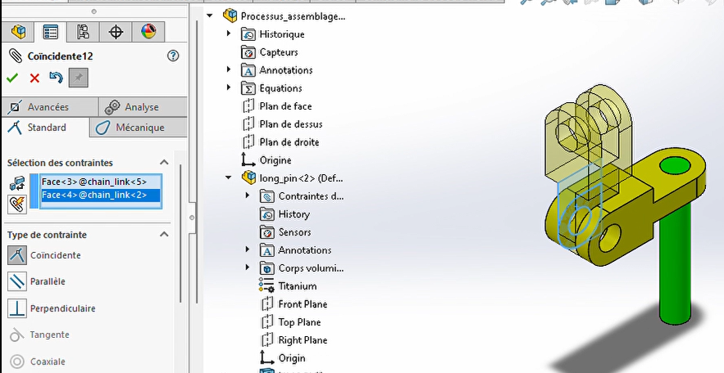Click the long_pin Origin icon
Image resolution: width=724 pixels, height=373 pixels.
pyautogui.click(x=267, y=357)
